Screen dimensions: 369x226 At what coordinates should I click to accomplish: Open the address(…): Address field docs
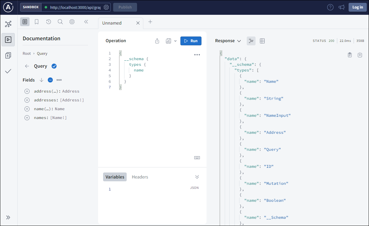point(57,91)
